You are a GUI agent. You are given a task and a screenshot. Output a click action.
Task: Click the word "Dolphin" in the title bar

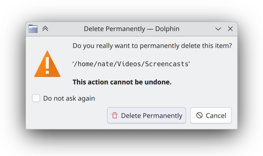pyautogui.click(x=167, y=29)
